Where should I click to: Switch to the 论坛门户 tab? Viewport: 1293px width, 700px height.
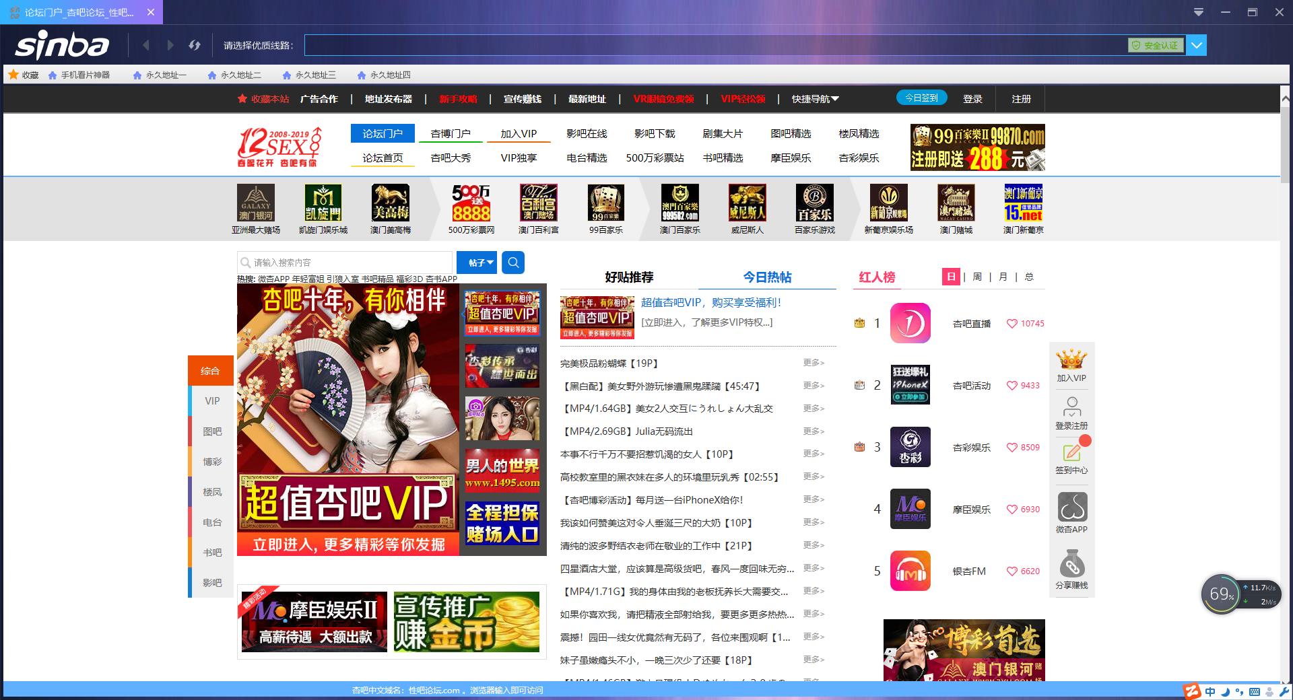(383, 133)
